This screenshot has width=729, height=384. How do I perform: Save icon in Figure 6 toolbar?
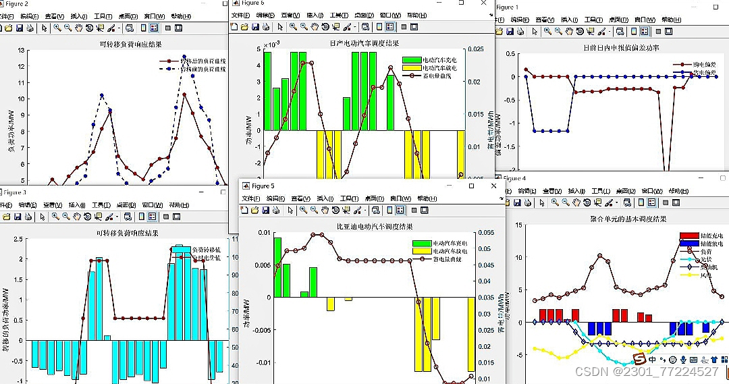click(x=255, y=27)
